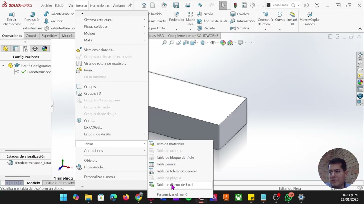
Task: Select Extruir saliente/base tool
Action: (x=11, y=19)
